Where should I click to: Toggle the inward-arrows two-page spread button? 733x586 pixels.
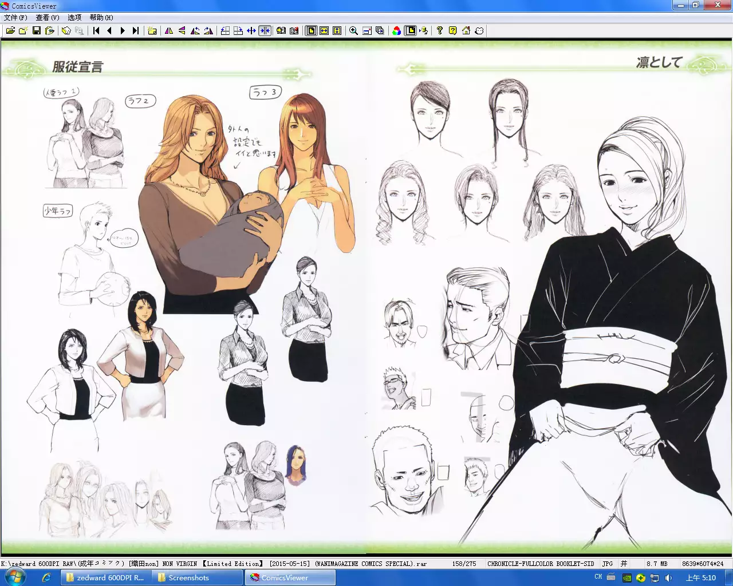265,31
